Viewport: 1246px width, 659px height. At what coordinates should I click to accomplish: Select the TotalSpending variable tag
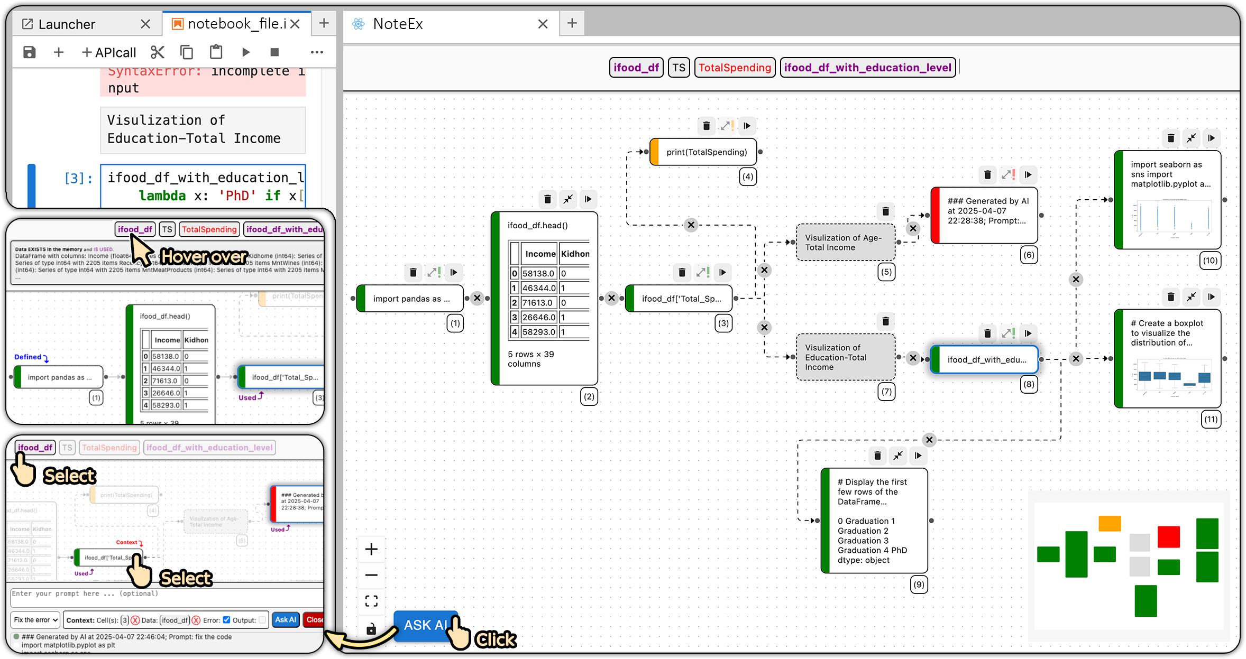tap(735, 68)
